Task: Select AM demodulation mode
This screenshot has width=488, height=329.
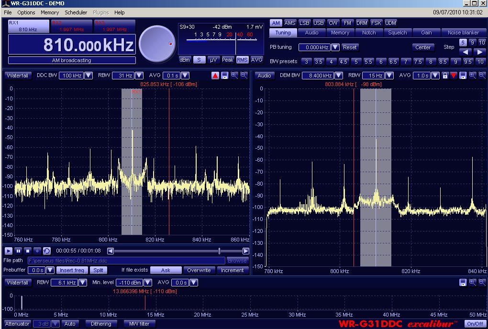Action: point(276,23)
